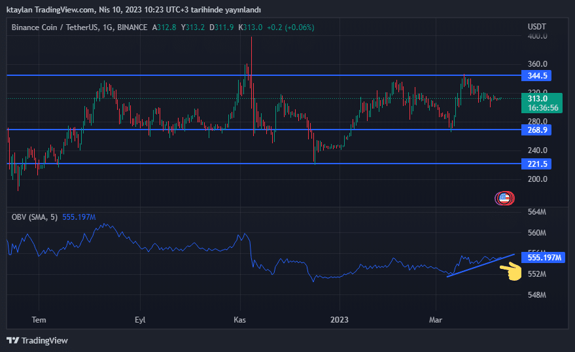
Task: Click the blue OBV trendline near March
Action: click(480, 266)
